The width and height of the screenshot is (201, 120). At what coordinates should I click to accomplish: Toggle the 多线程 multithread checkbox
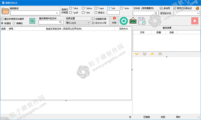point(161,8)
